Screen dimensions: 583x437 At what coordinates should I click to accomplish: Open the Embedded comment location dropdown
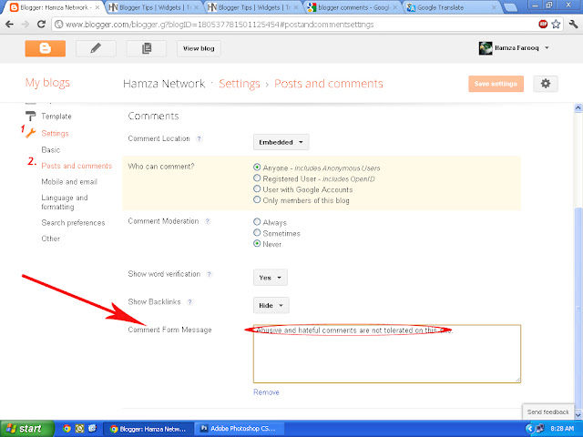point(281,142)
